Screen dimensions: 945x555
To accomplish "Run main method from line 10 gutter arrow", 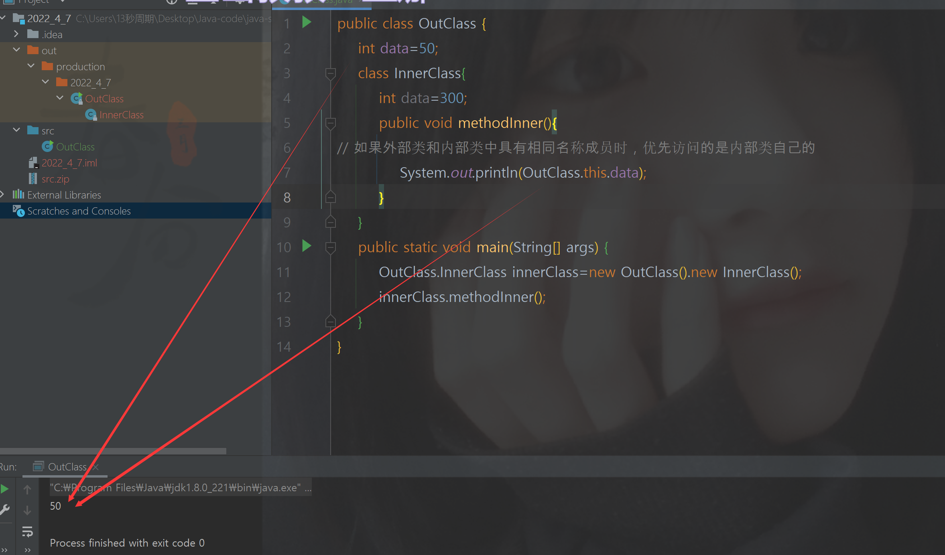I will coord(307,246).
